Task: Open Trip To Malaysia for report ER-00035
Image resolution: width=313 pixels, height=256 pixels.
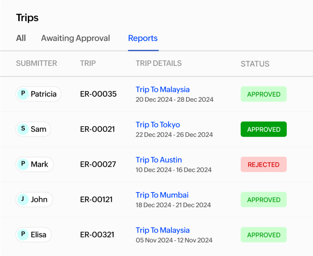Action: (163, 89)
